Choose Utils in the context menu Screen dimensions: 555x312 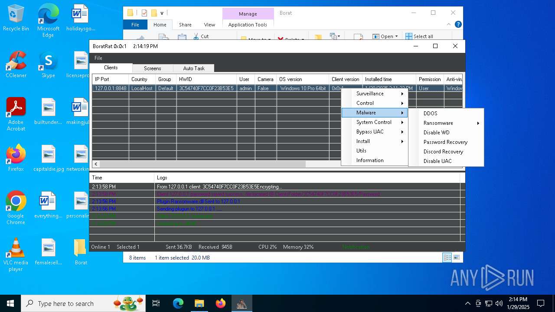point(375,151)
